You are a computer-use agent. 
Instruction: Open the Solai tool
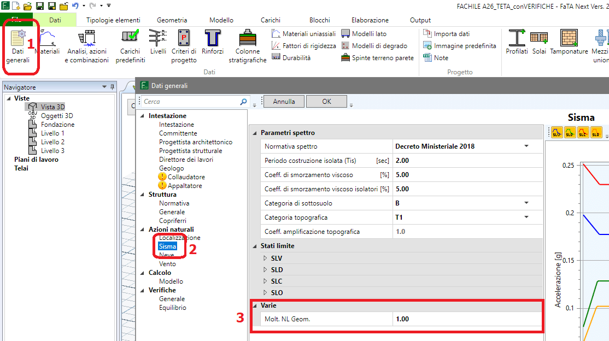(x=539, y=42)
